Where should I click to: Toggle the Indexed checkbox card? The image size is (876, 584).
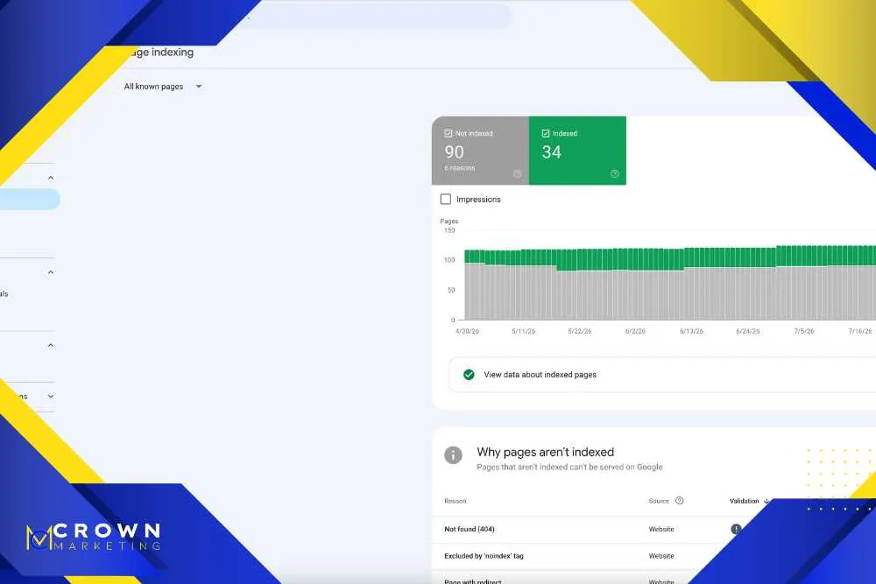577,151
